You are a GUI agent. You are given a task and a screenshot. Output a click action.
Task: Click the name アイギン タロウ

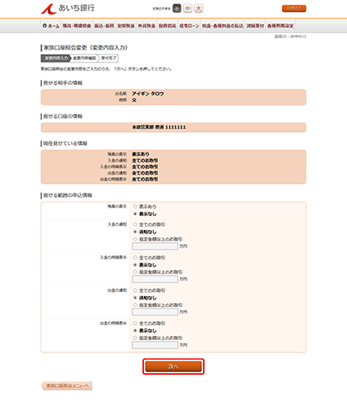pos(148,94)
